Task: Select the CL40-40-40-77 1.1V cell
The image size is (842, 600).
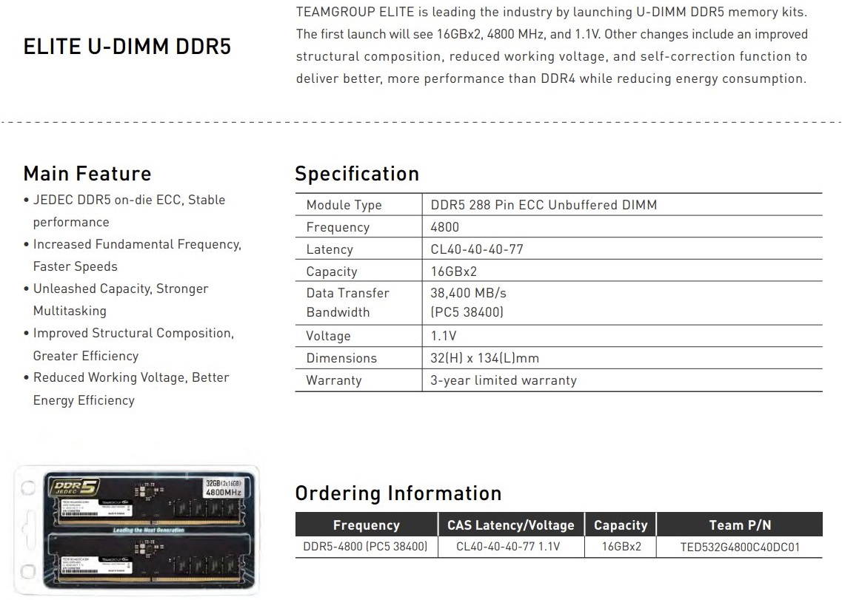Action: point(507,547)
